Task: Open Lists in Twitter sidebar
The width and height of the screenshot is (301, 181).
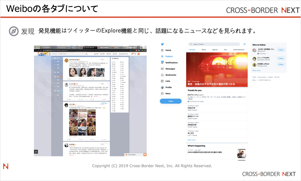Action: click(x=165, y=81)
